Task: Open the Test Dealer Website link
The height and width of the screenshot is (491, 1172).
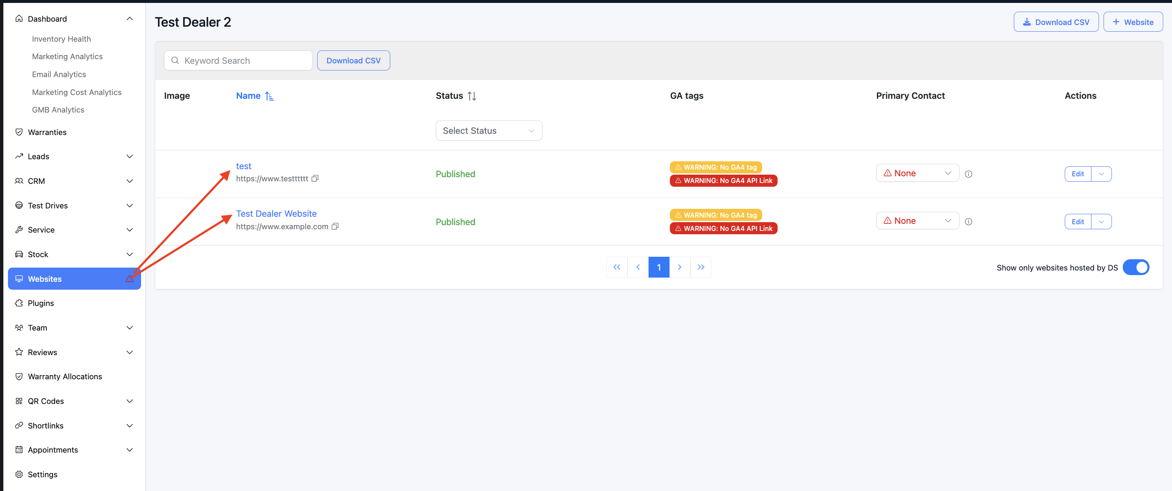Action: (x=276, y=213)
